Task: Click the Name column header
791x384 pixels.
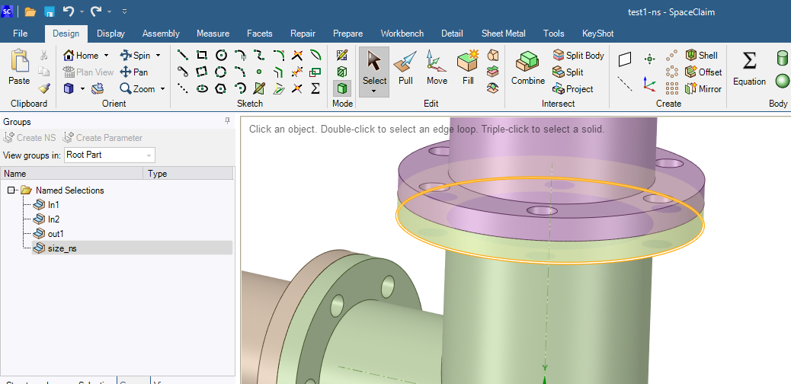Action: coord(72,174)
